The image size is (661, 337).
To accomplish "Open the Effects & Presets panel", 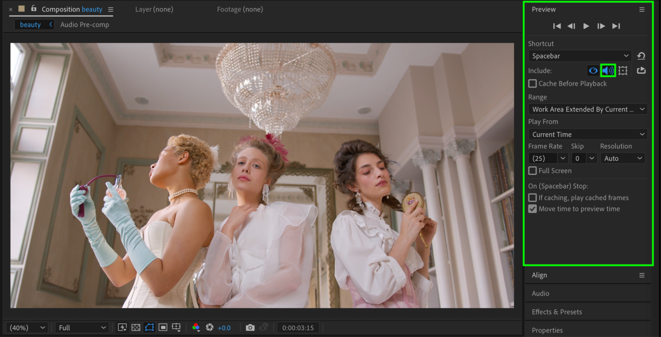I will 557,312.
